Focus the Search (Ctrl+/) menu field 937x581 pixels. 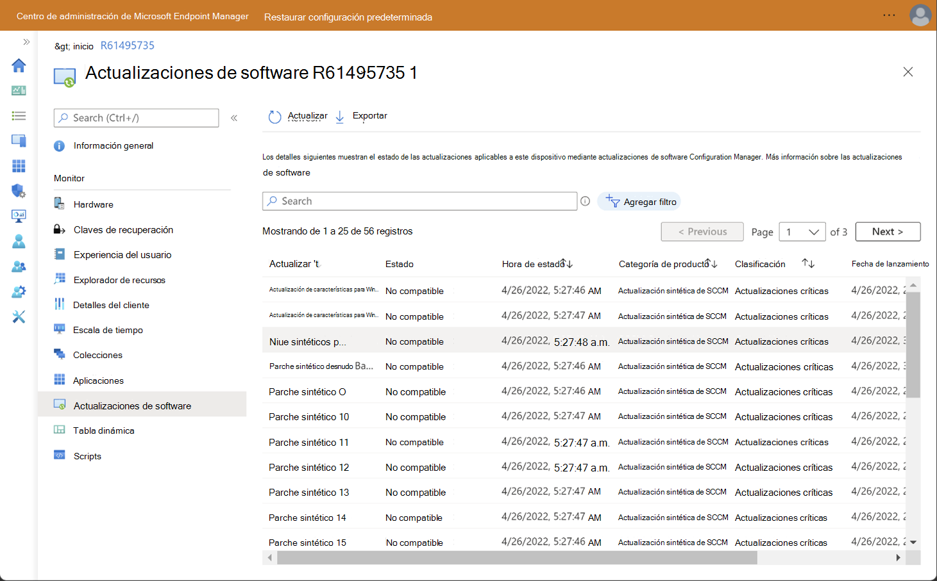tap(137, 118)
